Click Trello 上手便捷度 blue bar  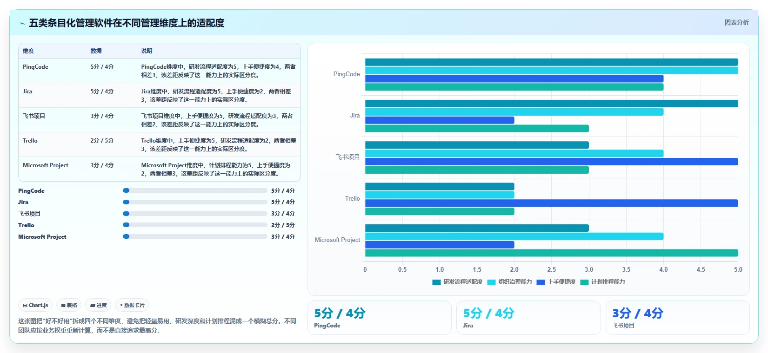coord(551,203)
